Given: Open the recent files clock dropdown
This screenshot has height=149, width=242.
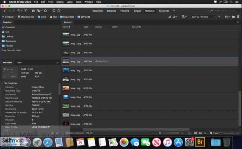Looking at the screenshot, I should click(x=20, y=11).
